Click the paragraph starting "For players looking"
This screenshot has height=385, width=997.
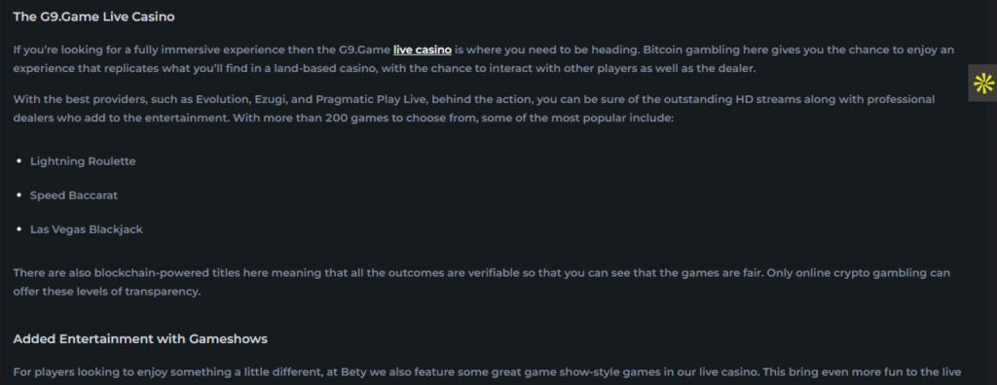[487, 372]
